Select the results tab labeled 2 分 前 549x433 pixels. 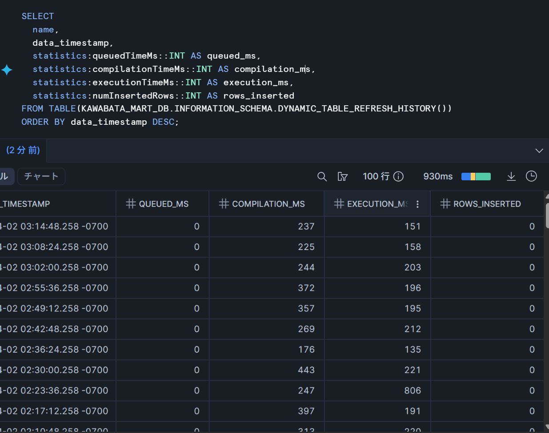(23, 151)
